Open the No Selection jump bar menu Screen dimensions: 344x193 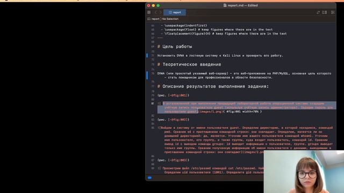[x=170, y=19]
